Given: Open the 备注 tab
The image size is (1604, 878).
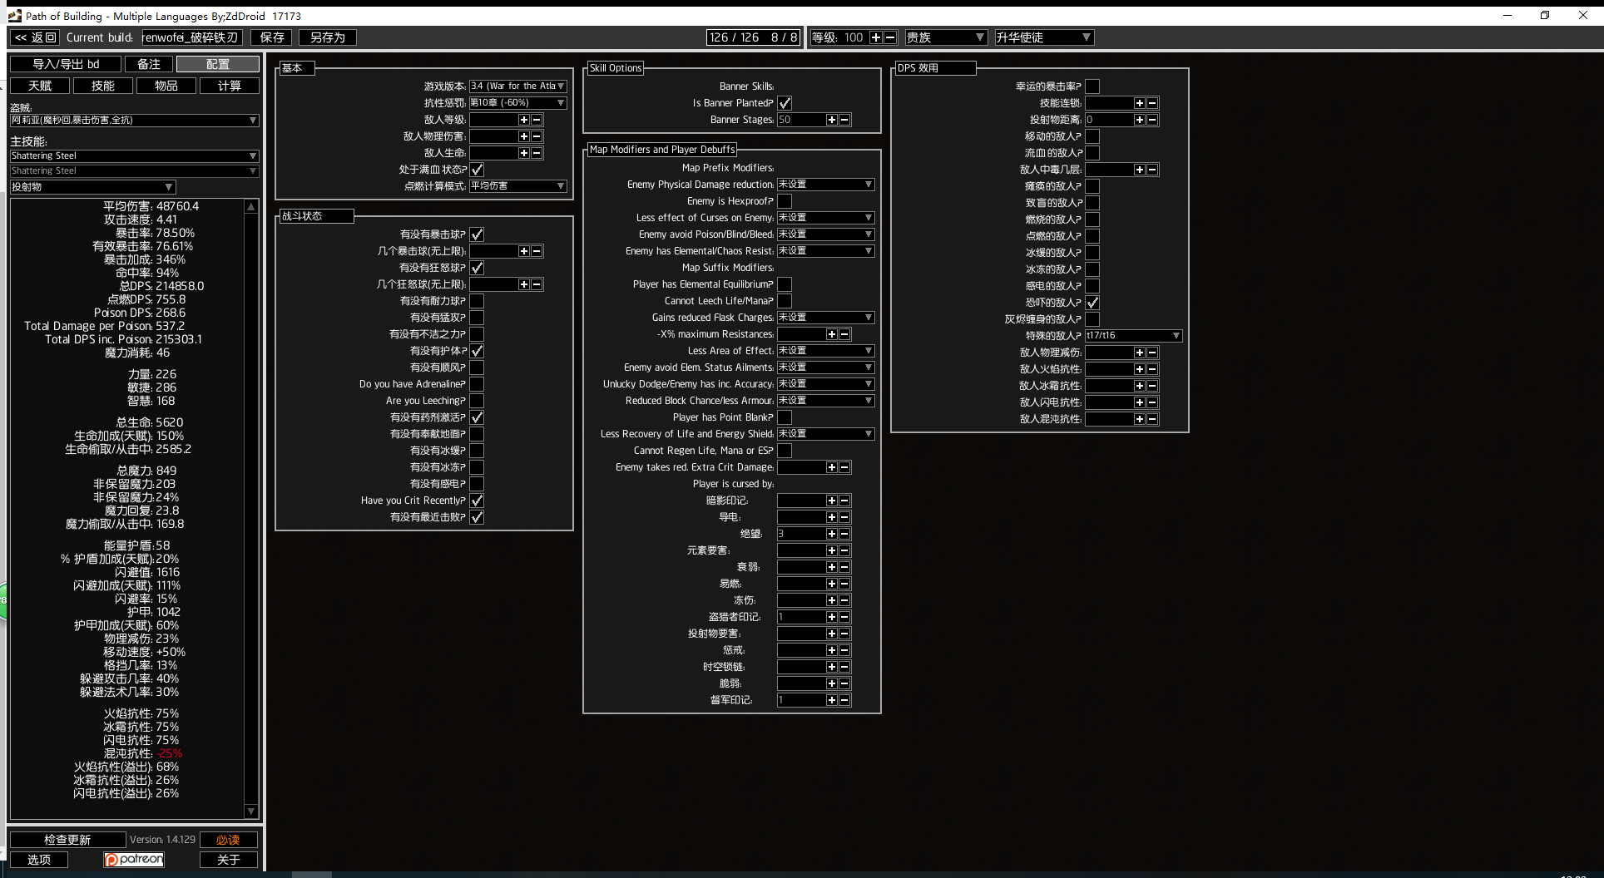Looking at the screenshot, I should click(x=149, y=64).
